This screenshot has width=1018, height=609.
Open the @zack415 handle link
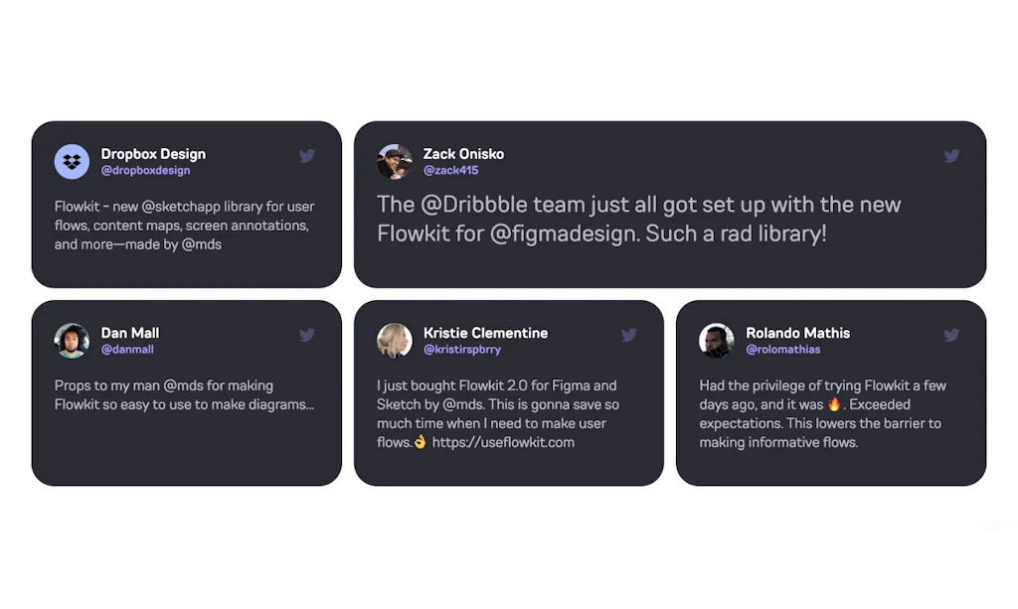[450, 171]
